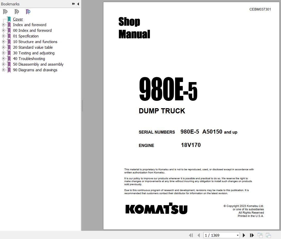Click the delete bookmark icon
281x239 pixels.
click(x=5, y=12)
